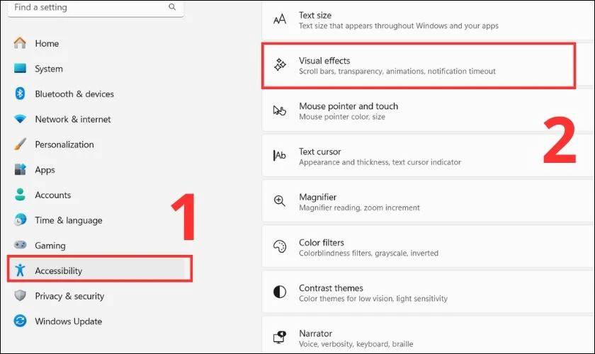This screenshot has width=595, height=354.
Task: Click the Bluetooth icon in sidebar
Action: point(20,93)
